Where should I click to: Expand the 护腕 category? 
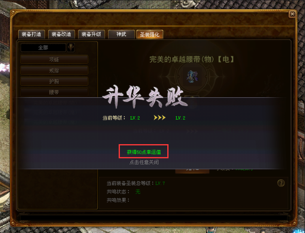pyautogui.click(x=54, y=81)
